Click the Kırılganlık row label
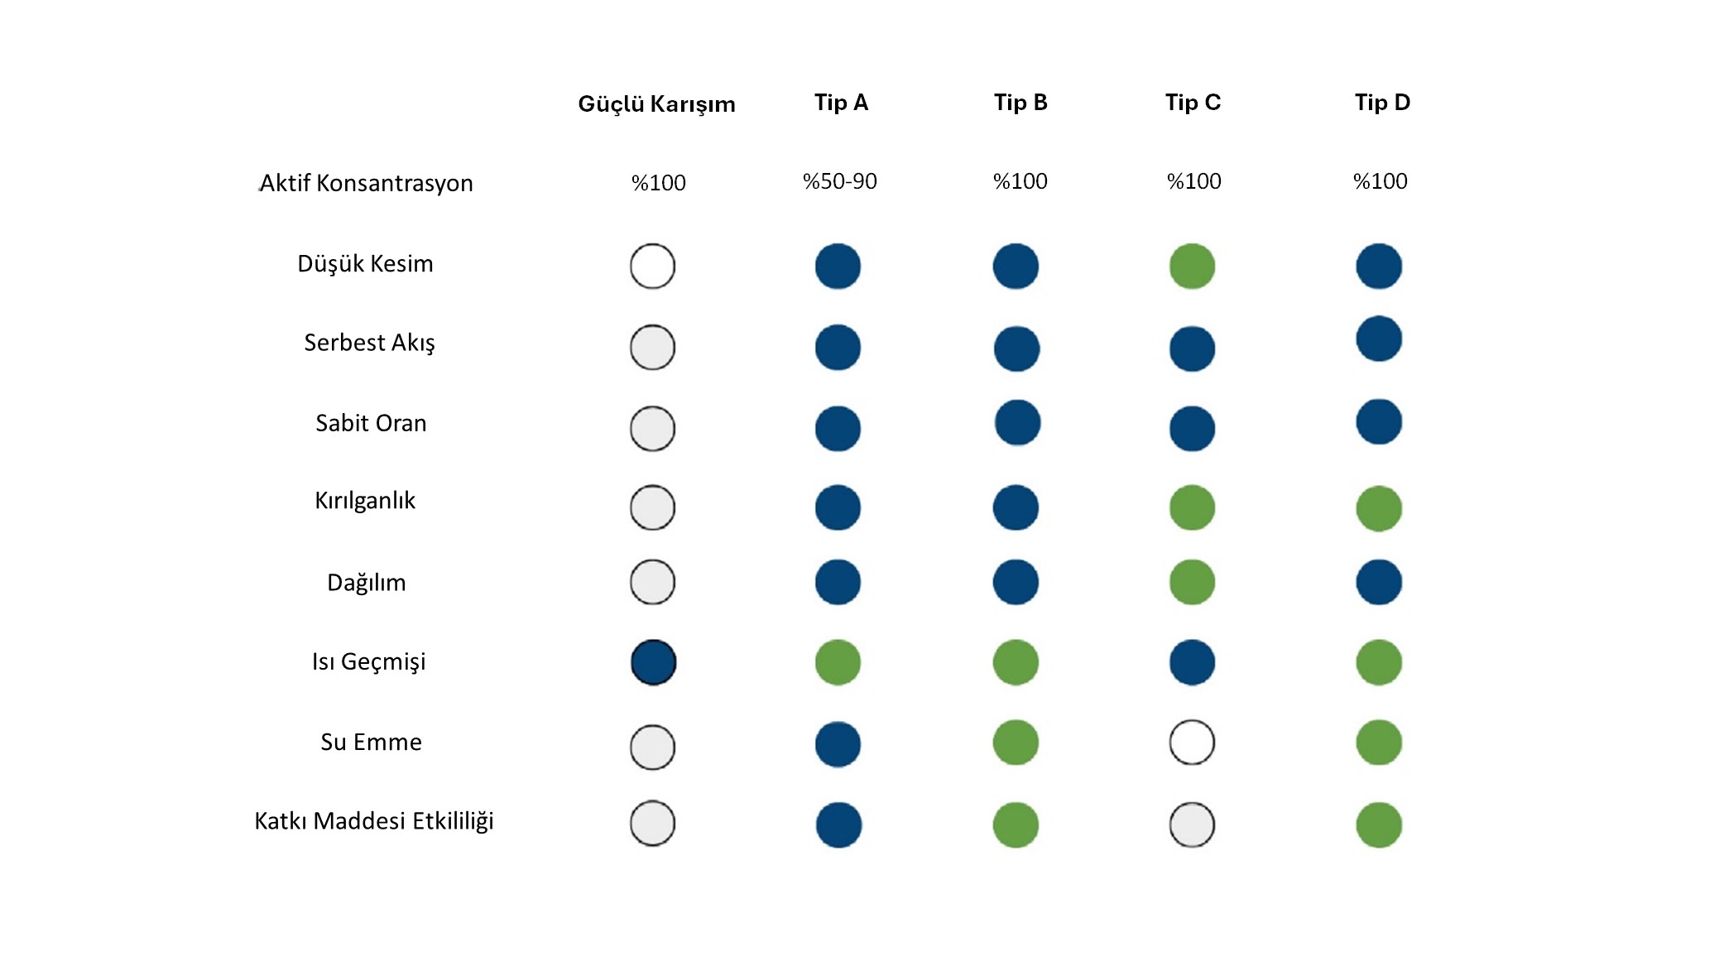Screen dimensions: 1724x971 (x=365, y=501)
